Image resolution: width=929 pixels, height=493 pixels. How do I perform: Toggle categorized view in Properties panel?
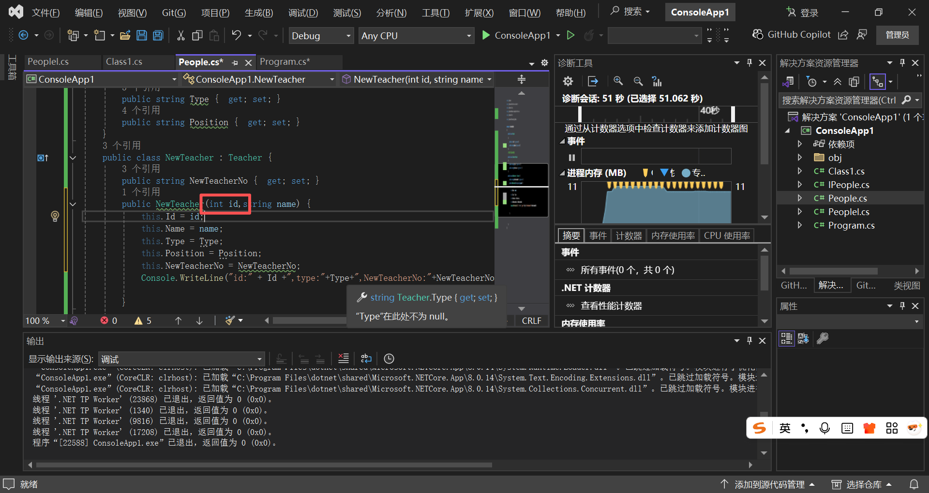click(x=787, y=338)
